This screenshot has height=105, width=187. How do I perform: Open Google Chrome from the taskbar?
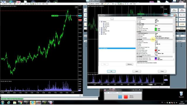click(21, 102)
